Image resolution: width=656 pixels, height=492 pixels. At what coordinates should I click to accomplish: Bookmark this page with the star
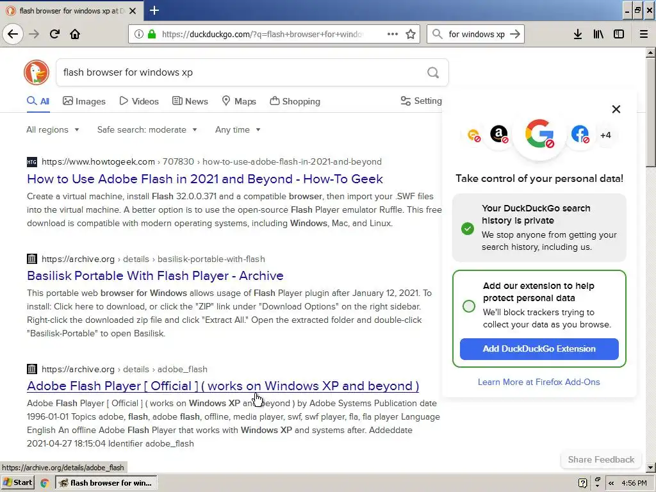(x=411, y=34)
